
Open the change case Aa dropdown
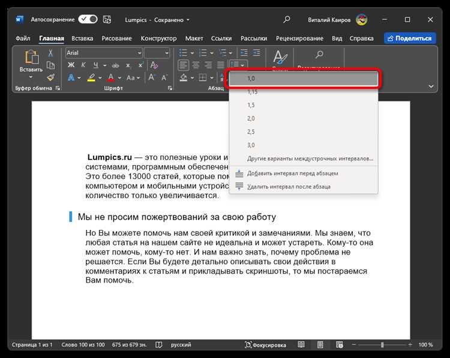133,78
